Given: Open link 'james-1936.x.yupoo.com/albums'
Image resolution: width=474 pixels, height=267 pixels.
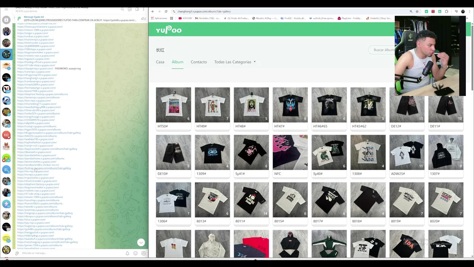Looking at the screenshot, I should pyautogui.click(x=40, y=245).
